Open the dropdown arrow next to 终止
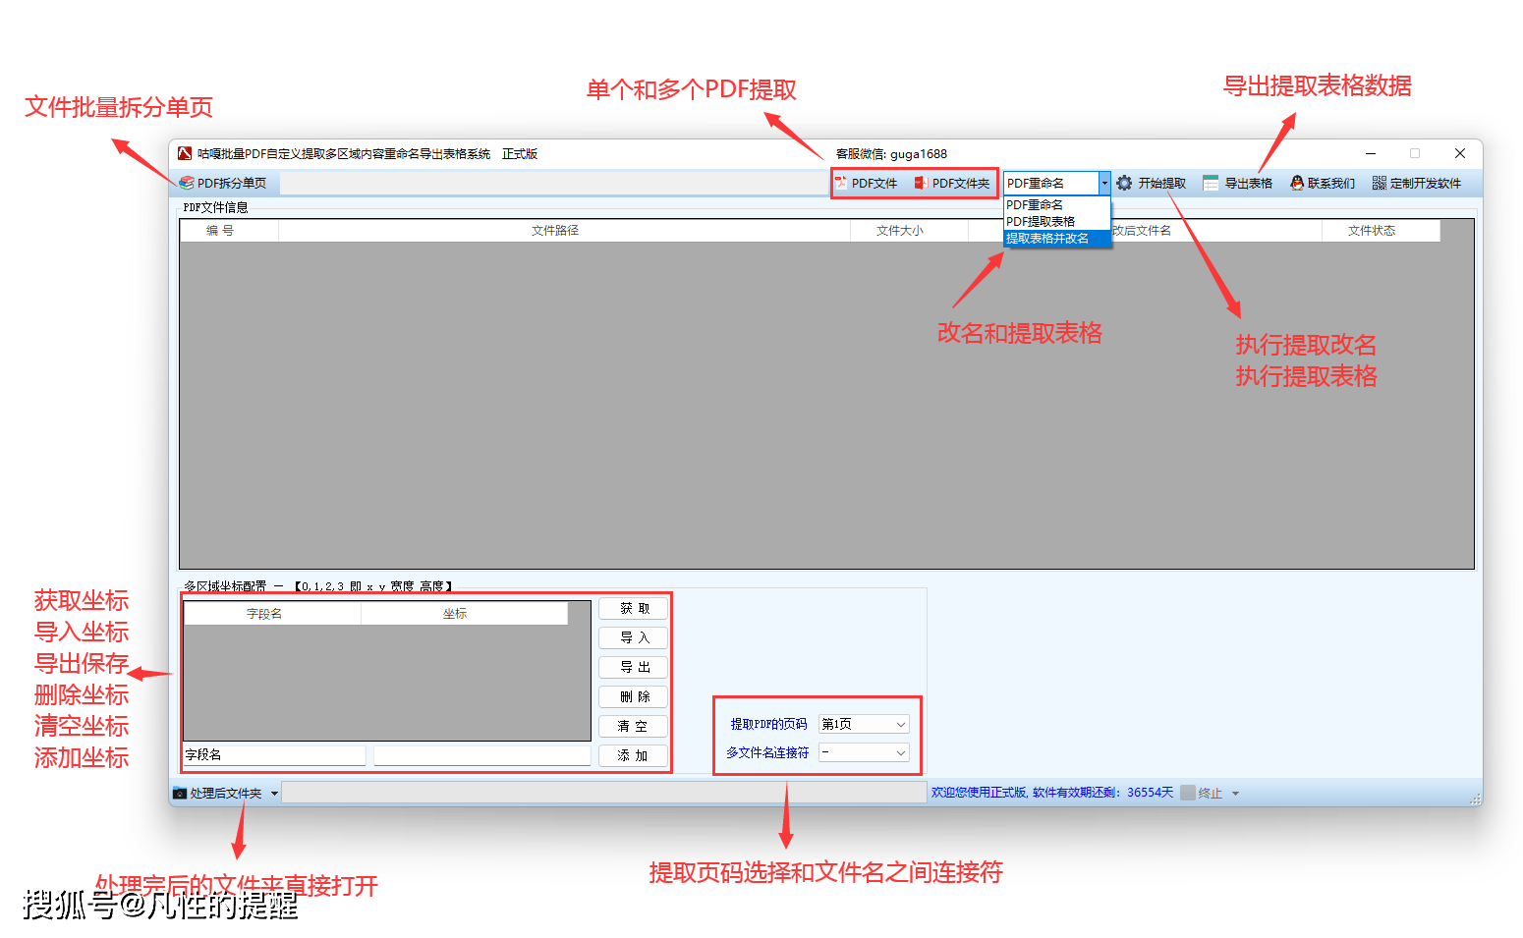The width and height of the screenshot is (1523, 938). tap(1235, 793)
